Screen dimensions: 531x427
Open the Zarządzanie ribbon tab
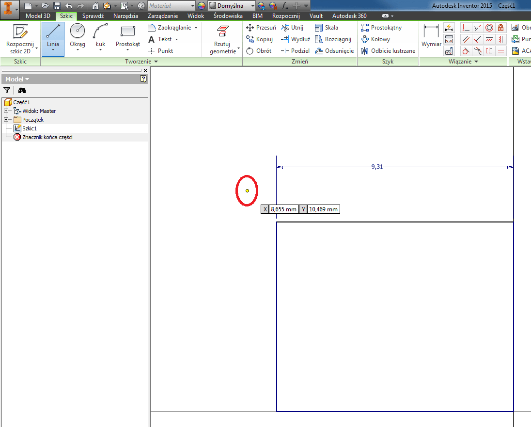coord(163,16)
